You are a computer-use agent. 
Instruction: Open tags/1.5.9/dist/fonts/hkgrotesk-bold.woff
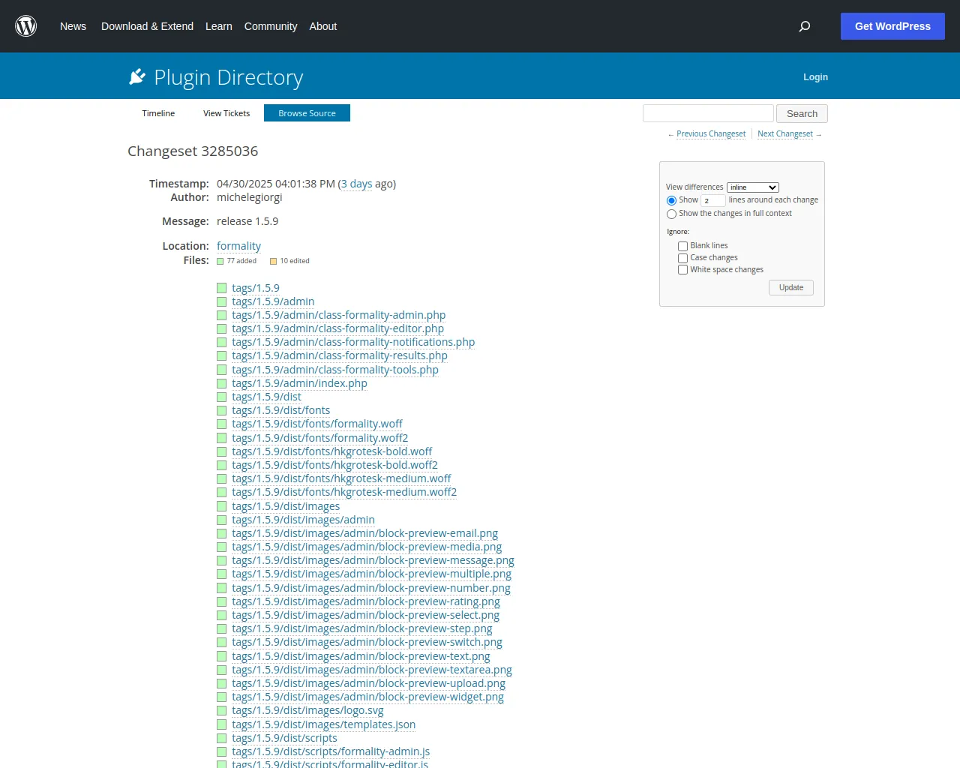point(331,451)
